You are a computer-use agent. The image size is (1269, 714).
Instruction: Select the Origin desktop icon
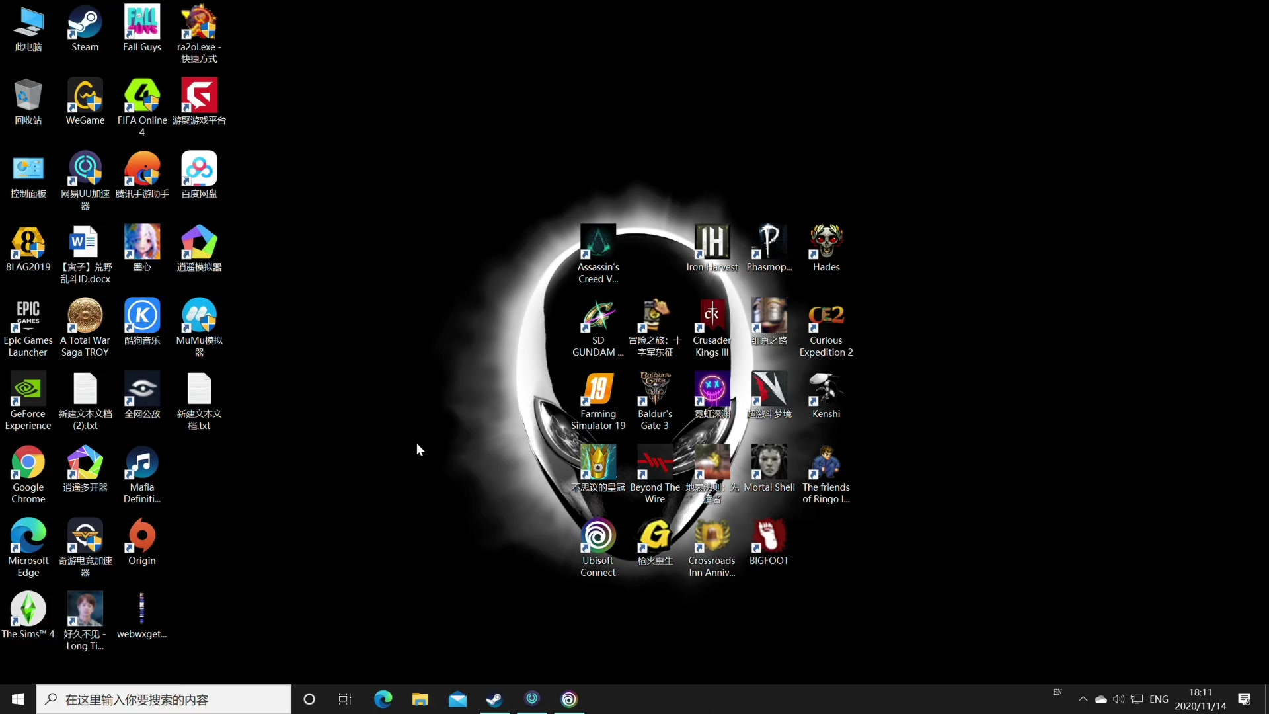(142, 542)
